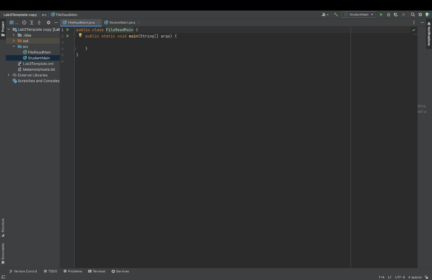
Task: Open Metamorphosis.txt in project tree
Action: coord(39,69)
